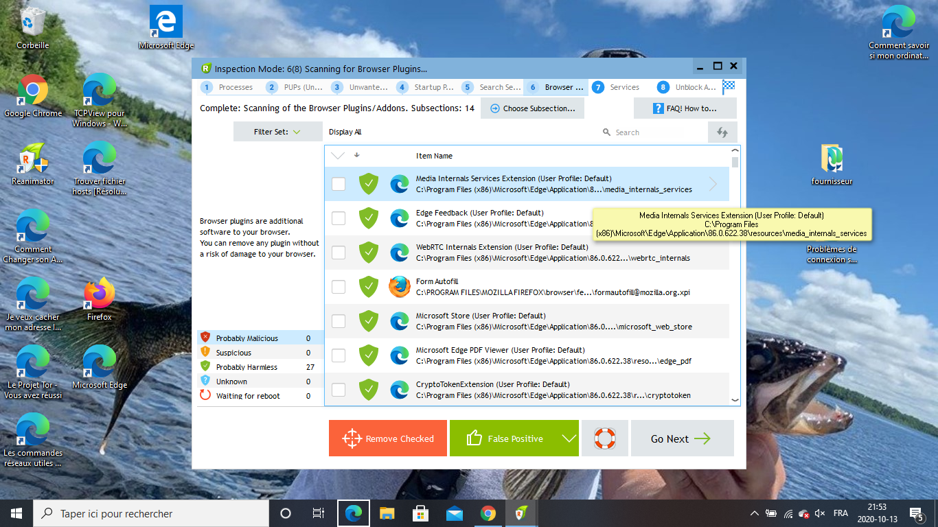The image size is (938, 527).
Task: Click into the plugin Search field
Action: 652,132
